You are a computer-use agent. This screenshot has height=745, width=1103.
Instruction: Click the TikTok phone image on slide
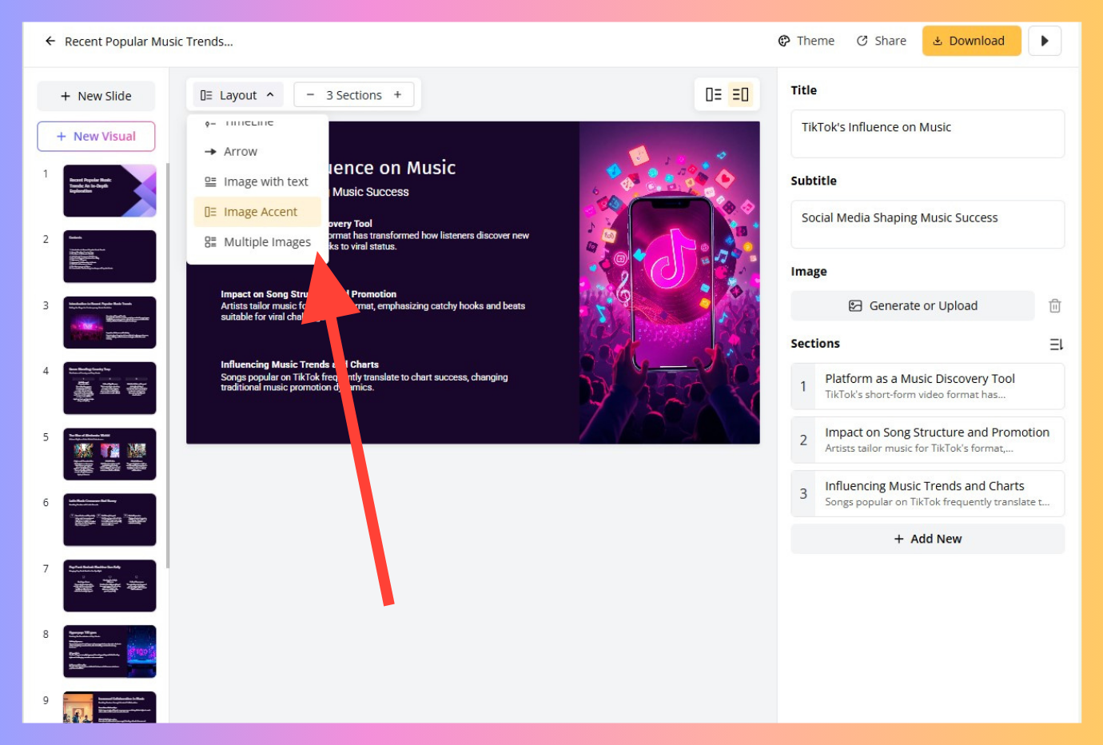point(670,282)
